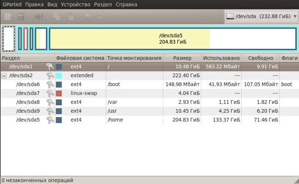Click the Paste partition toolbar icon

point(70,17)
